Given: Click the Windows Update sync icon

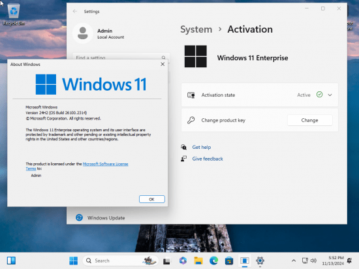Looking at the screenshot, I should (x=79, y=217).
